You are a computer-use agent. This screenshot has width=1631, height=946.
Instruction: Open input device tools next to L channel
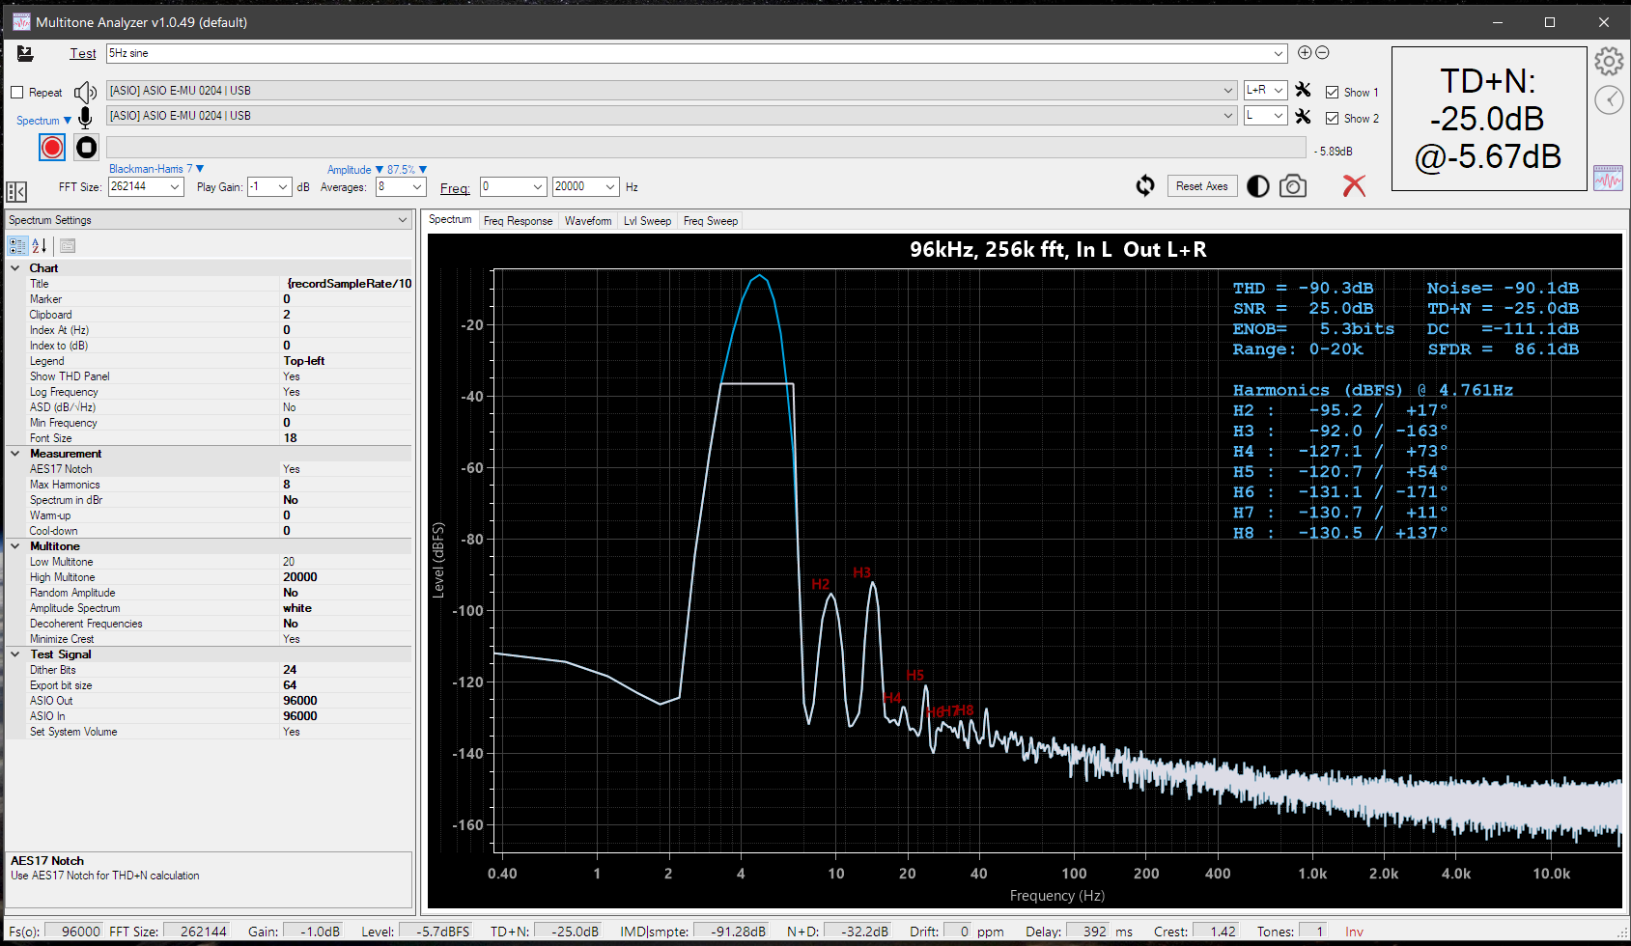click(1303, 116)
